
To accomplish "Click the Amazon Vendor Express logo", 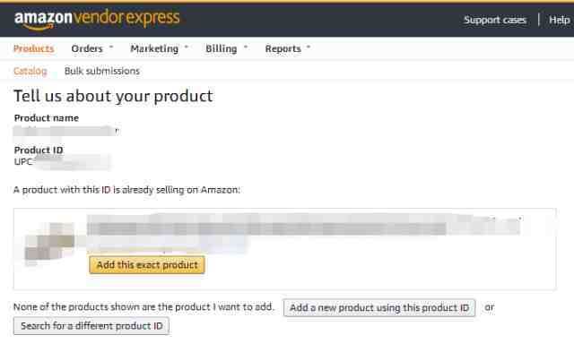I will click(97, 19).
